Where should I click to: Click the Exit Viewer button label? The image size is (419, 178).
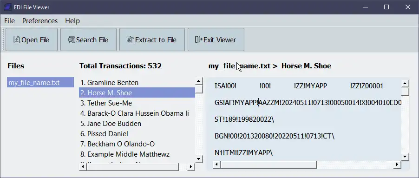220,40
